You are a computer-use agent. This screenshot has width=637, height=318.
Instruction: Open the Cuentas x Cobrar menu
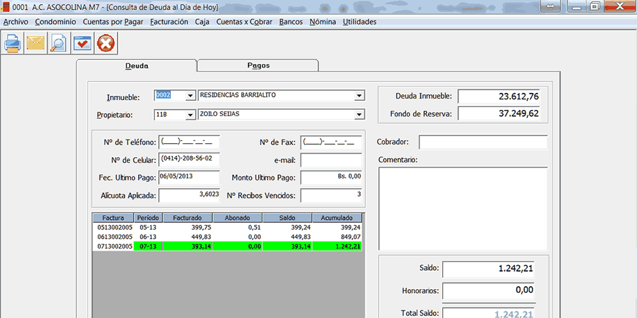pyautogui.click(x=244, y=22)
